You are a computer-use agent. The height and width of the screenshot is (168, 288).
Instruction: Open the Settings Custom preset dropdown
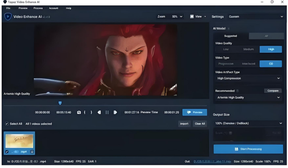coord(256,17)
